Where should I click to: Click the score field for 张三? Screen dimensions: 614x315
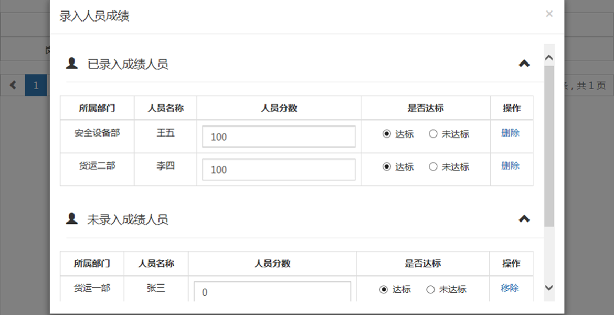272,291
